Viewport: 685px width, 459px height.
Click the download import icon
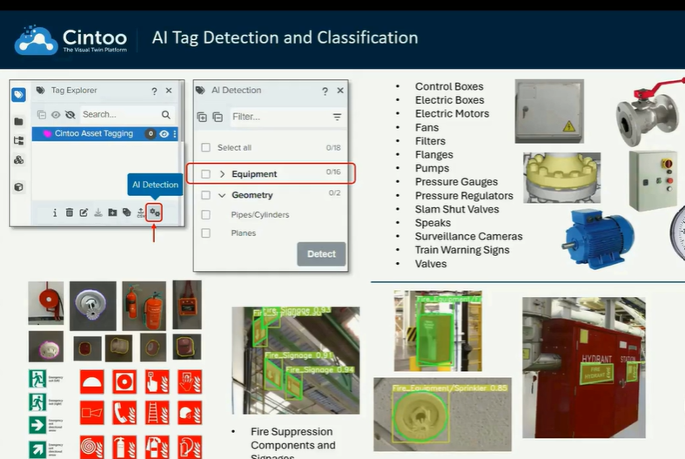(98, 213)
